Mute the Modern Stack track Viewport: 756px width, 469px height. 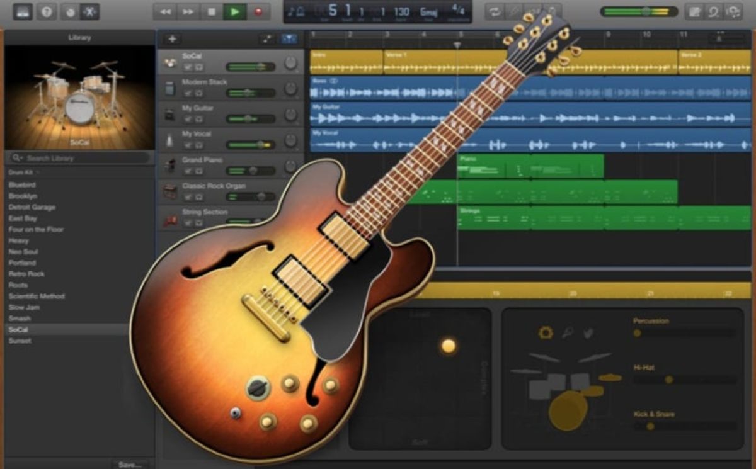click(188, 93)
